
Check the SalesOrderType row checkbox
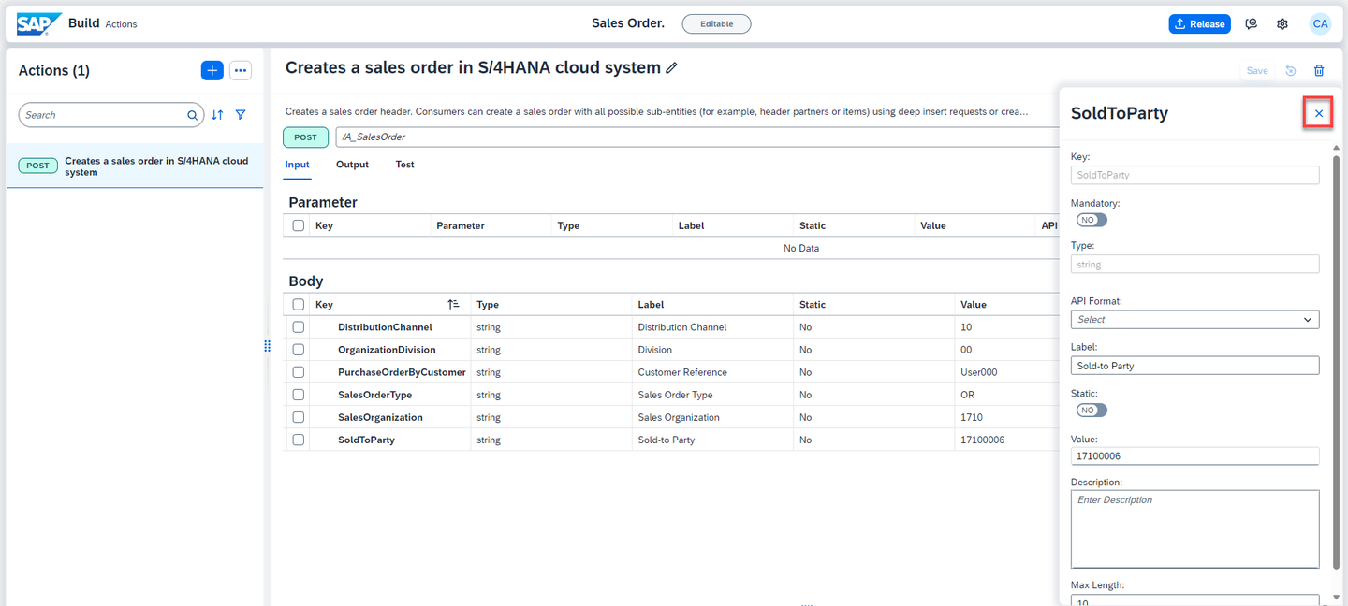pyautogui.click(x=299, y=395)
